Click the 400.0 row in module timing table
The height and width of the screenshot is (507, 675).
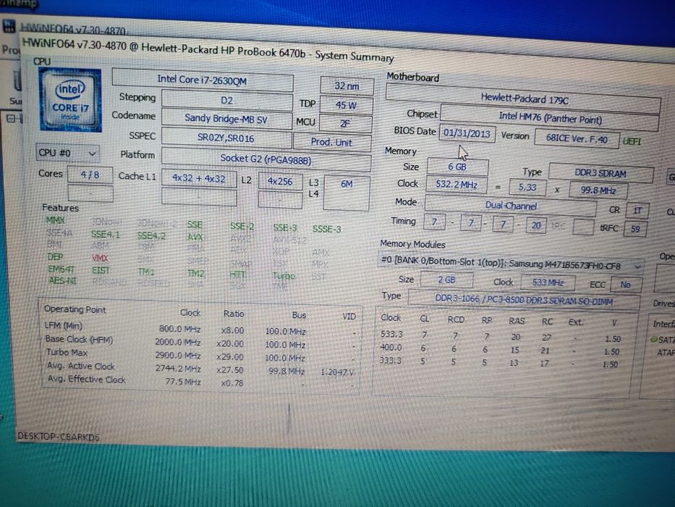coord(499,349)
